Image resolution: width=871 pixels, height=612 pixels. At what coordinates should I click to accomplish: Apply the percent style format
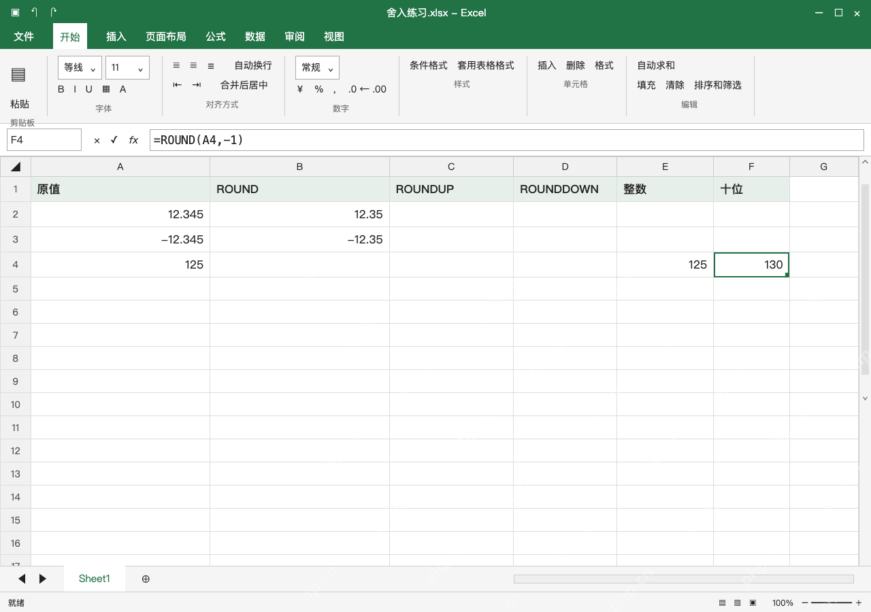[x=318, y=89]
